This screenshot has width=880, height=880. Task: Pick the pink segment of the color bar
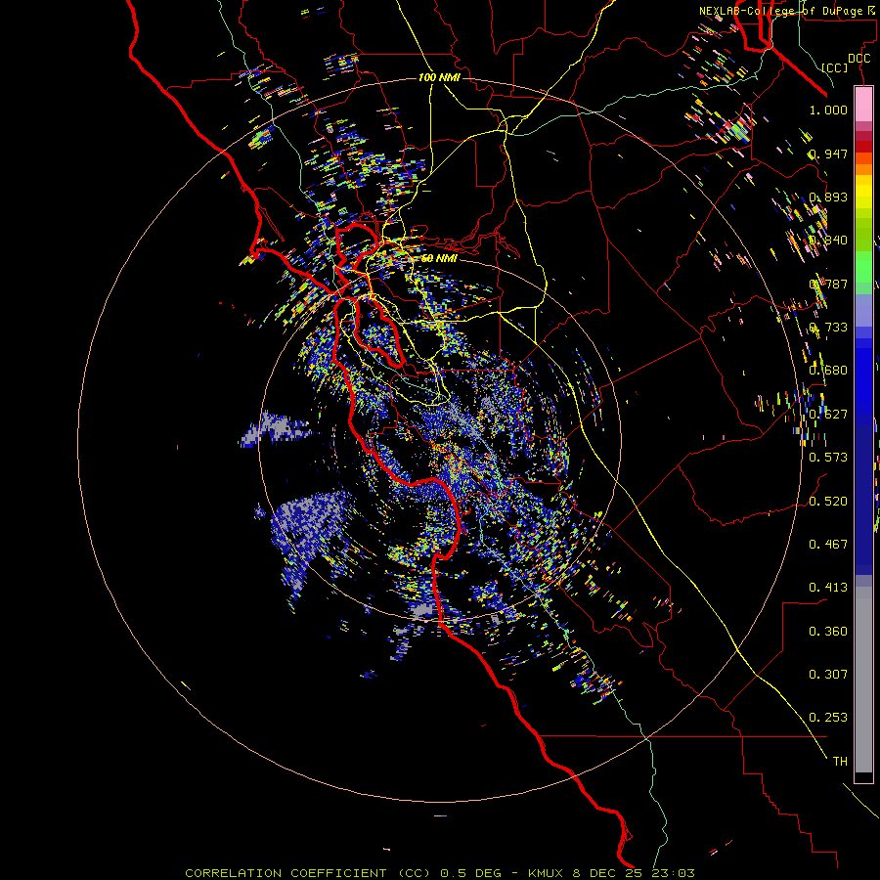click(863, 105)
